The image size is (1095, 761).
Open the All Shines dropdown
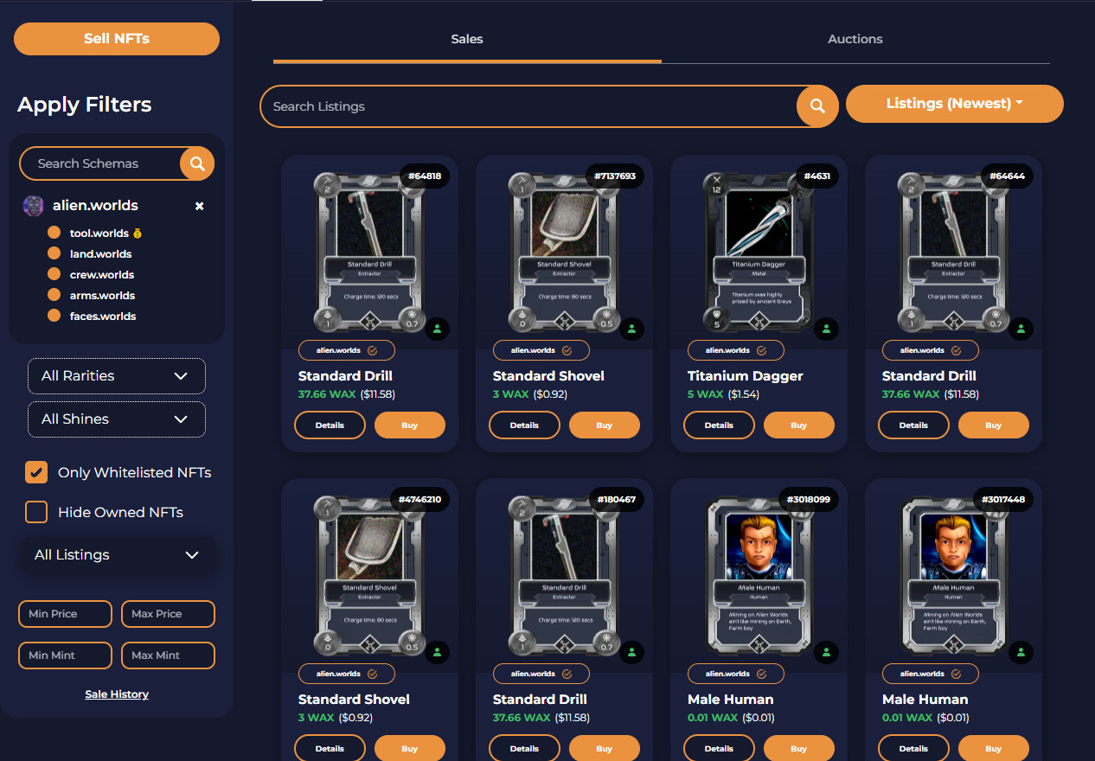[117, 419]
